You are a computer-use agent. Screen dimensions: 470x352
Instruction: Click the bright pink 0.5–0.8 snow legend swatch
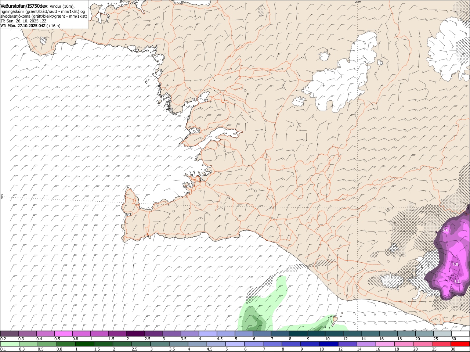click(64, 334)
